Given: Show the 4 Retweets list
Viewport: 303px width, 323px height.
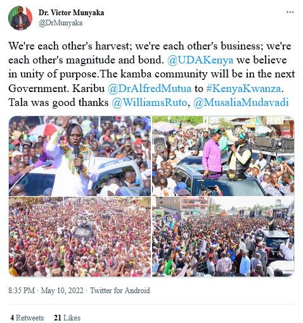Looking at the screenshot, I should 27,318.
